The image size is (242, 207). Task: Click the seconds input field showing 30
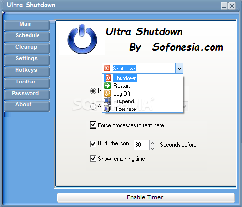pyautogui.click(x=141, y=145)
